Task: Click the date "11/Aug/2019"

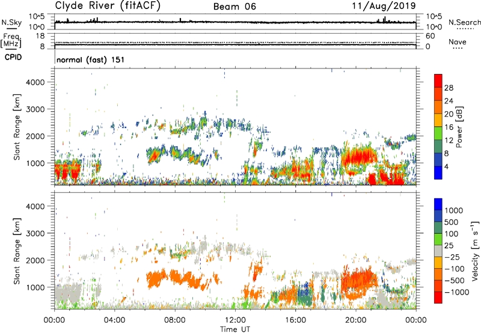Action: coord(384,5)
